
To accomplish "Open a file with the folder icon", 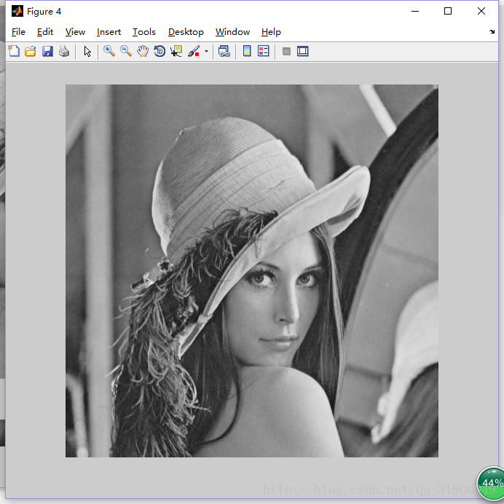I will pyautogui.click(x=31, y=52).
